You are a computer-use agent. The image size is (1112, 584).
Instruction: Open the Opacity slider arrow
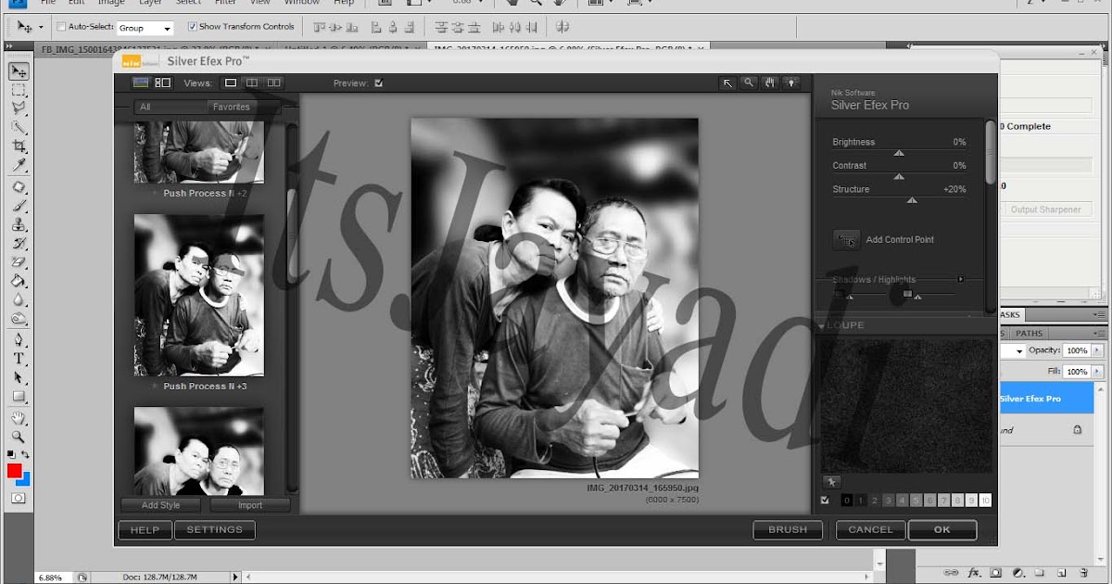point(1098,350)
